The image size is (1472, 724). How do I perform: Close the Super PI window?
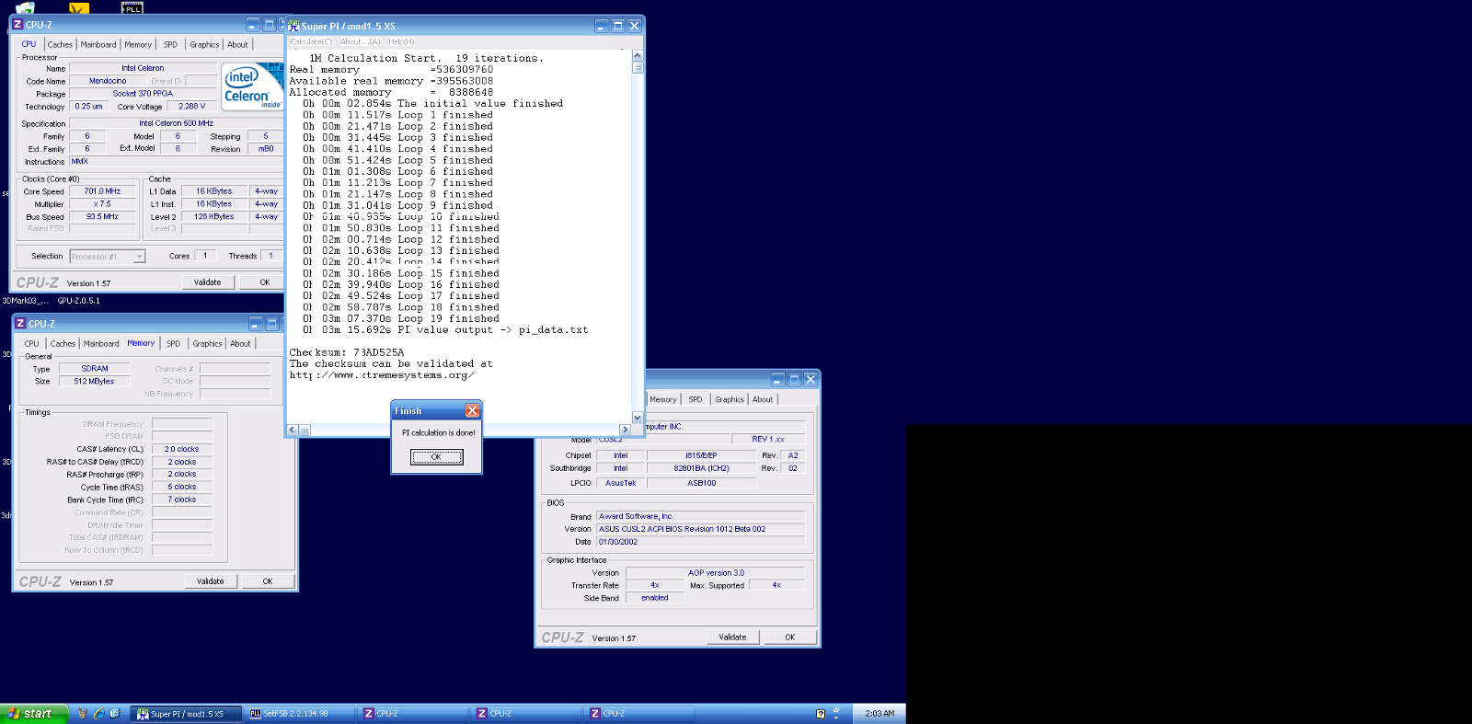coord(634,26)
